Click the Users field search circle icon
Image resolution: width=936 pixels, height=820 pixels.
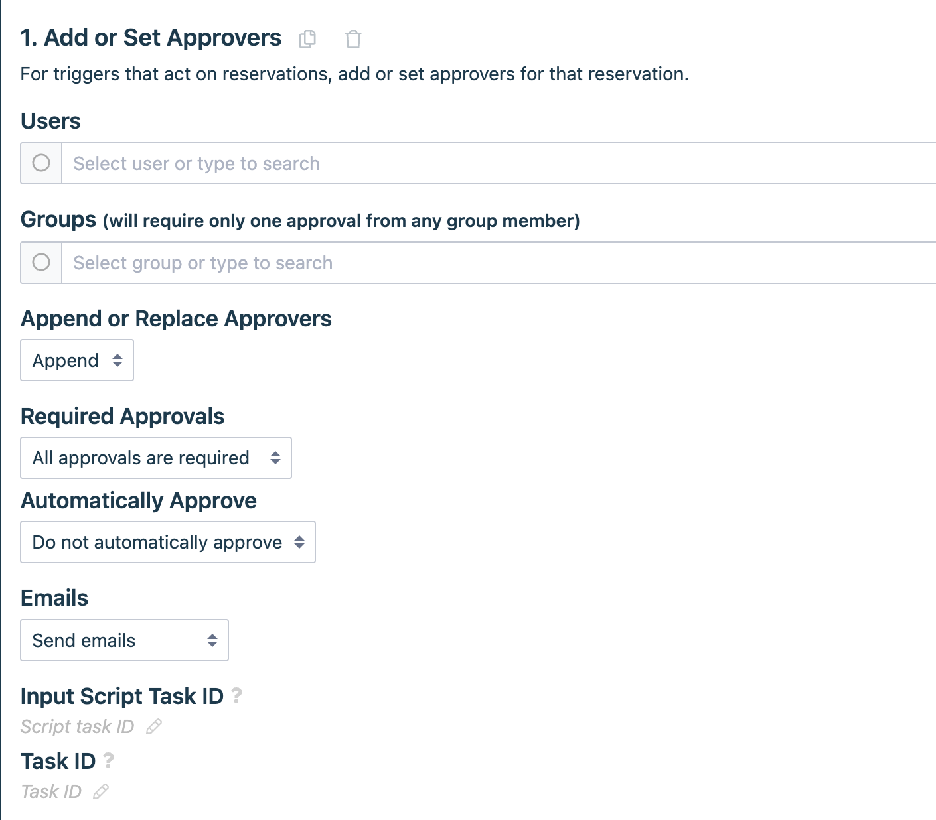[41, 163]
